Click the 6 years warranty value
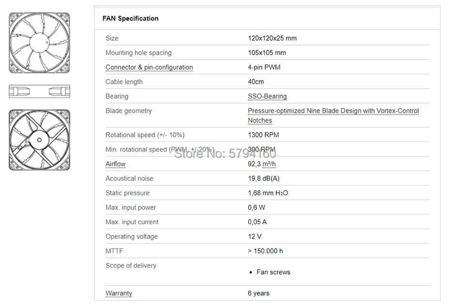The image size is (450, 306). point(258,293)
